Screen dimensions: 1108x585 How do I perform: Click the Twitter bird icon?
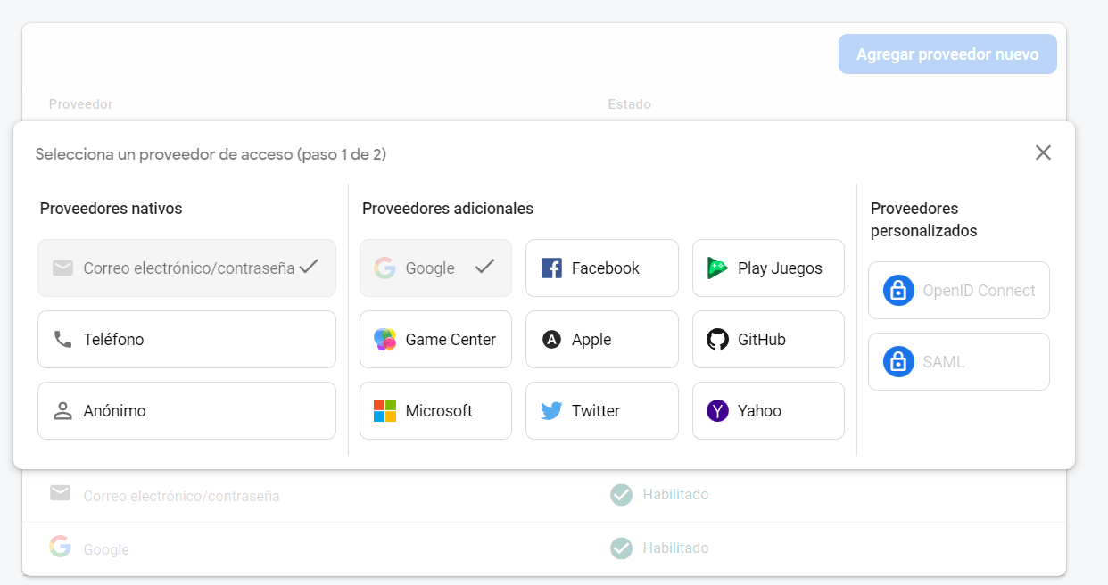coord(551,411)
